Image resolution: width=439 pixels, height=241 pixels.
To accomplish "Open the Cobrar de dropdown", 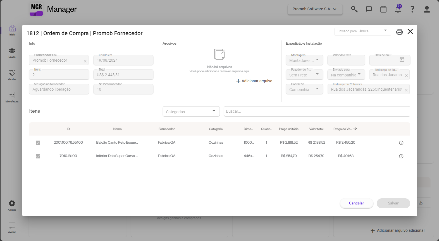I will 304,89.
